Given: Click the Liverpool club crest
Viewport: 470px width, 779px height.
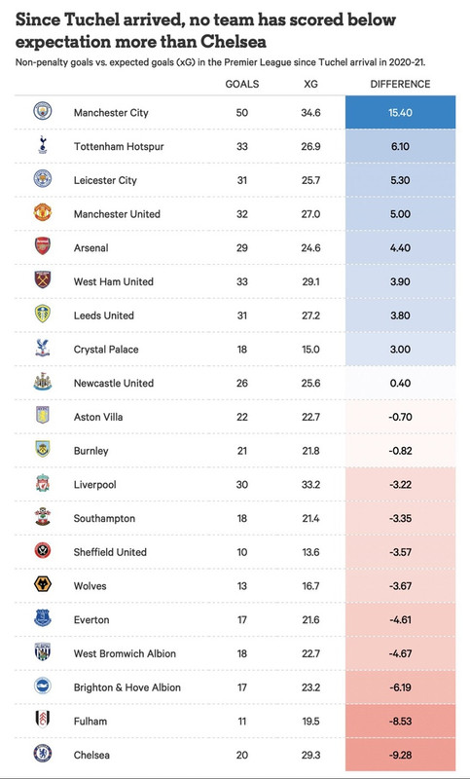Looking at the screenshot, I should tap(43, 482).
